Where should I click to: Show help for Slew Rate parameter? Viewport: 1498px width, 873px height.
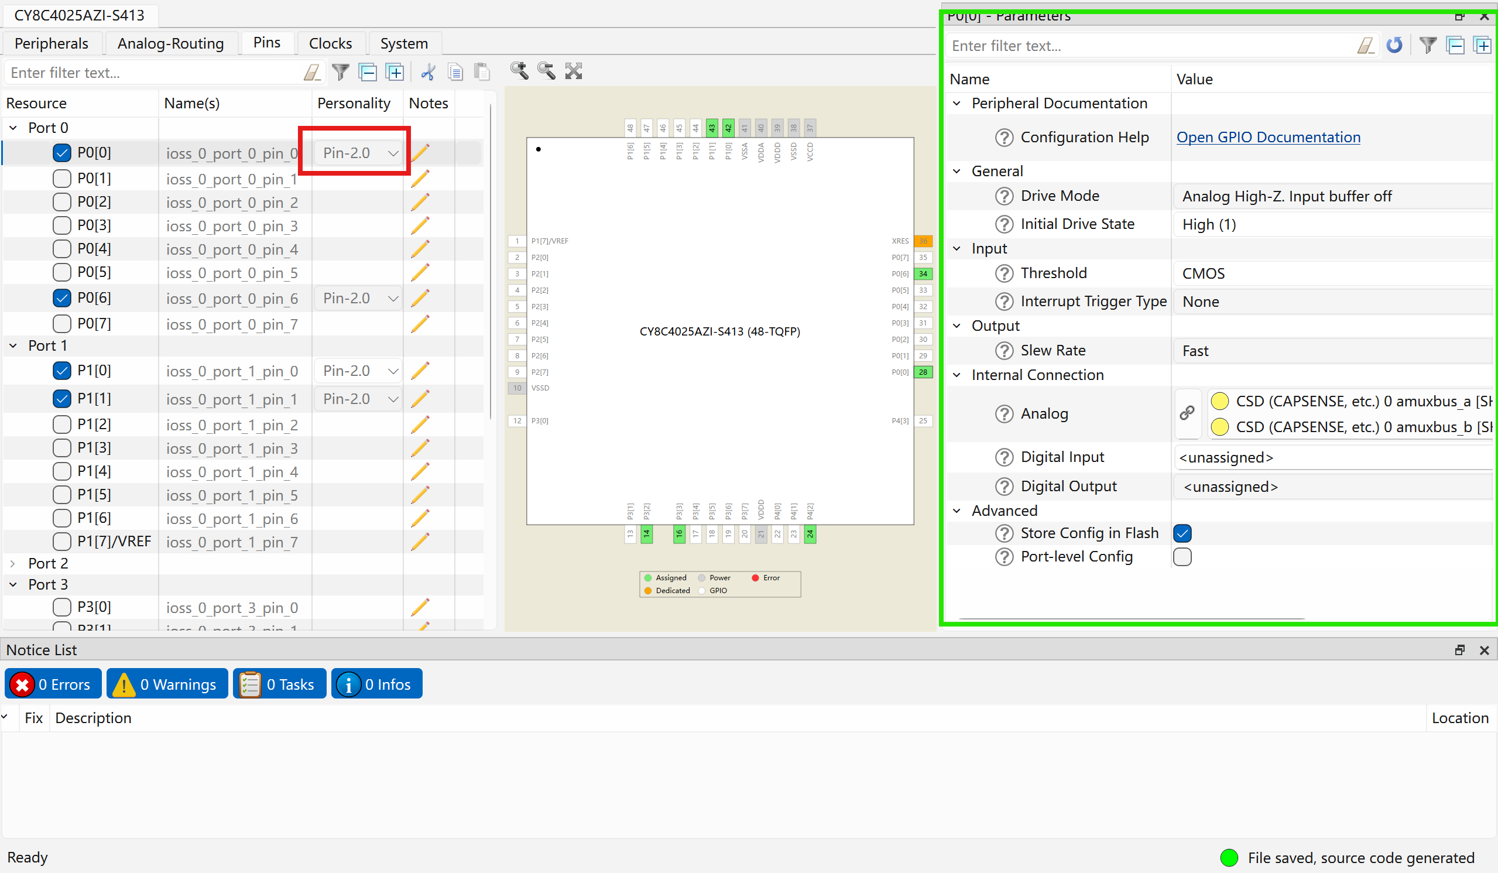point(1004,351)
